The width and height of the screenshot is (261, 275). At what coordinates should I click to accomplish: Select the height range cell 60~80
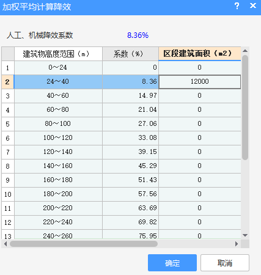click(58, 110)
